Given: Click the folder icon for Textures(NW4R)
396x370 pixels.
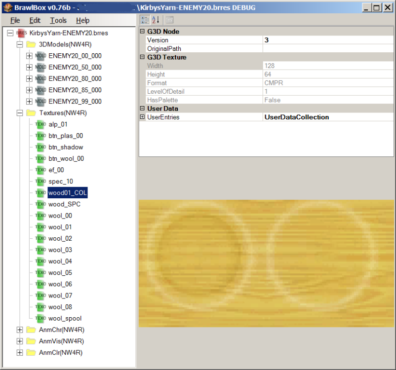Looking at the screenshot, I should click(x=31, y=113).
